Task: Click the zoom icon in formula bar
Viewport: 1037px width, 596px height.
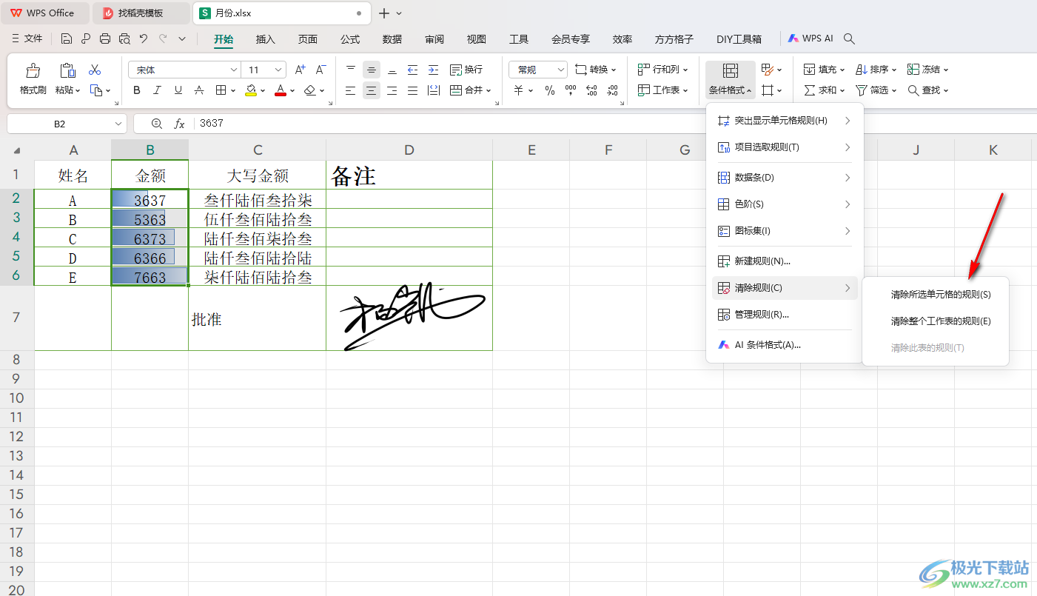Action: click(x=156, y=124)
